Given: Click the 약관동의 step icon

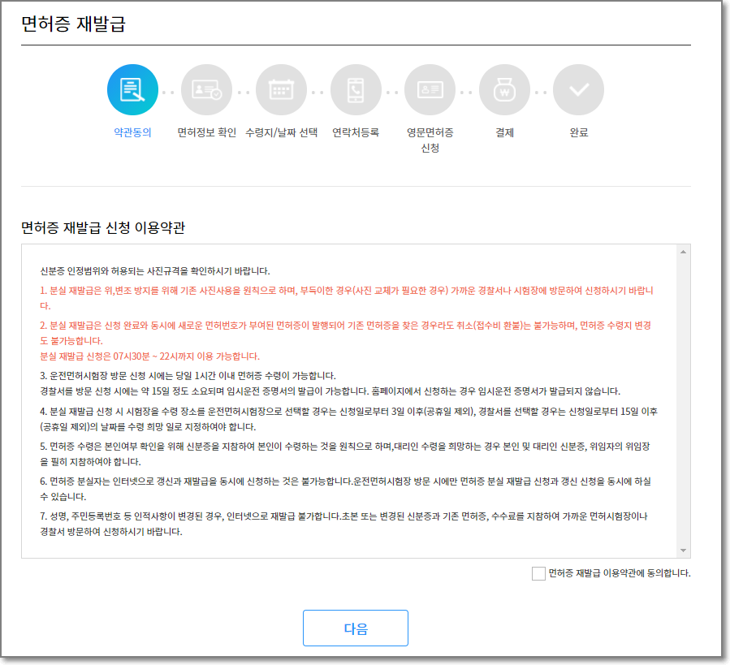Looking at the screenshot, I should click(x=132, y=89).
